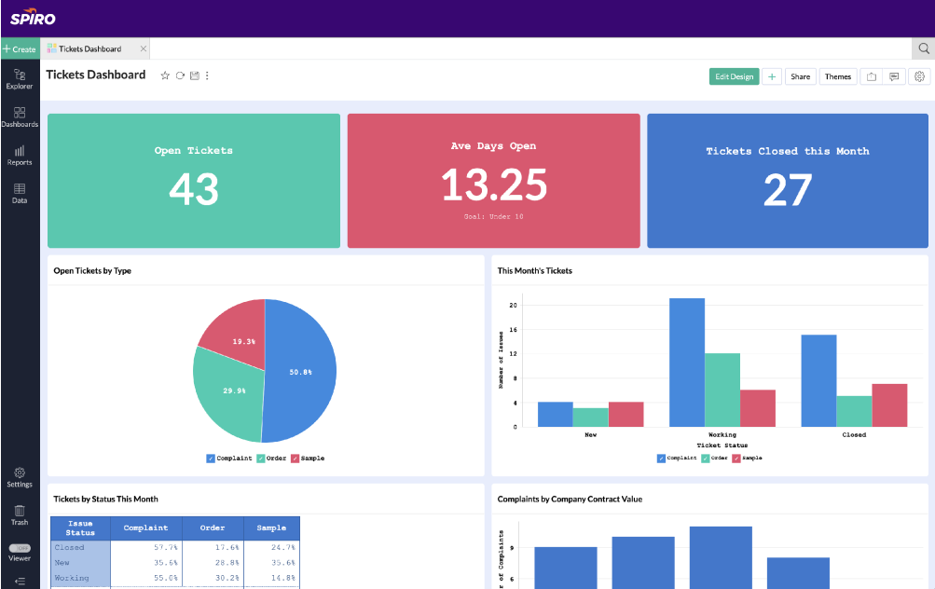935x589 pixels.
Task: Click the Tickets Closed this Month widget
Action: coord(788,181)
